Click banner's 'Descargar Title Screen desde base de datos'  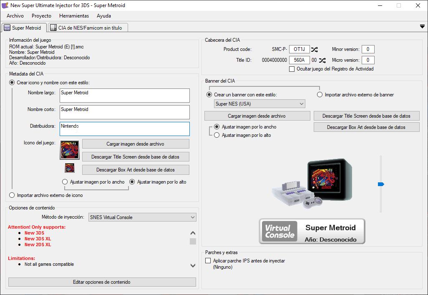[366, 116]
